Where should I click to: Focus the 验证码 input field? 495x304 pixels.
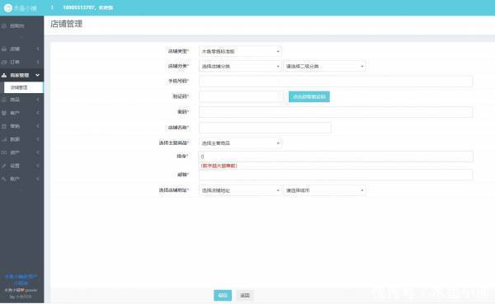(x=242, y=96)
